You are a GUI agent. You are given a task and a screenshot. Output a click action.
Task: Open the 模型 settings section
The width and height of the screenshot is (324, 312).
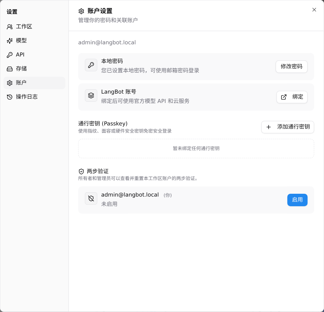click(x=34, y=41)
